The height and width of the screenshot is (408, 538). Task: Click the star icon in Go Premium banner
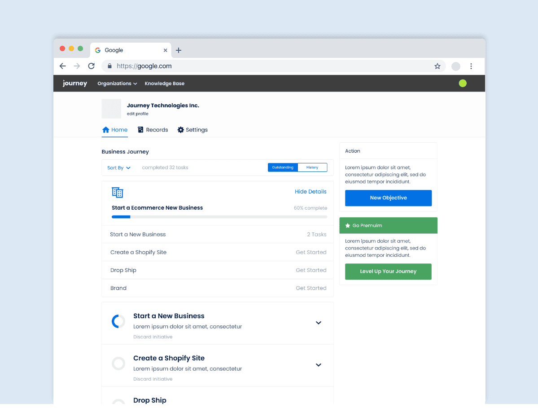point(348,226)
